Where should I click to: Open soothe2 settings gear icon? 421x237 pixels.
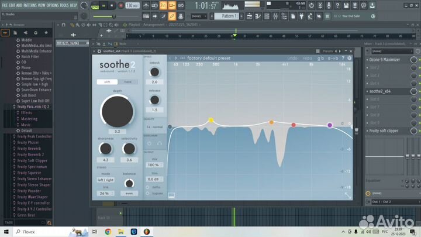[350, 58]
